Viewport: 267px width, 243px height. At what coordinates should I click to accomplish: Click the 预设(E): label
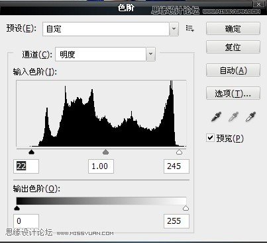coord(21,28)
